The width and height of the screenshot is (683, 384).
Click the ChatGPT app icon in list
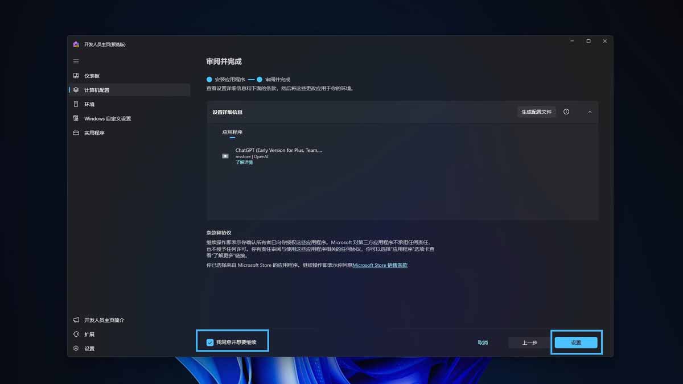click(225, 156)
